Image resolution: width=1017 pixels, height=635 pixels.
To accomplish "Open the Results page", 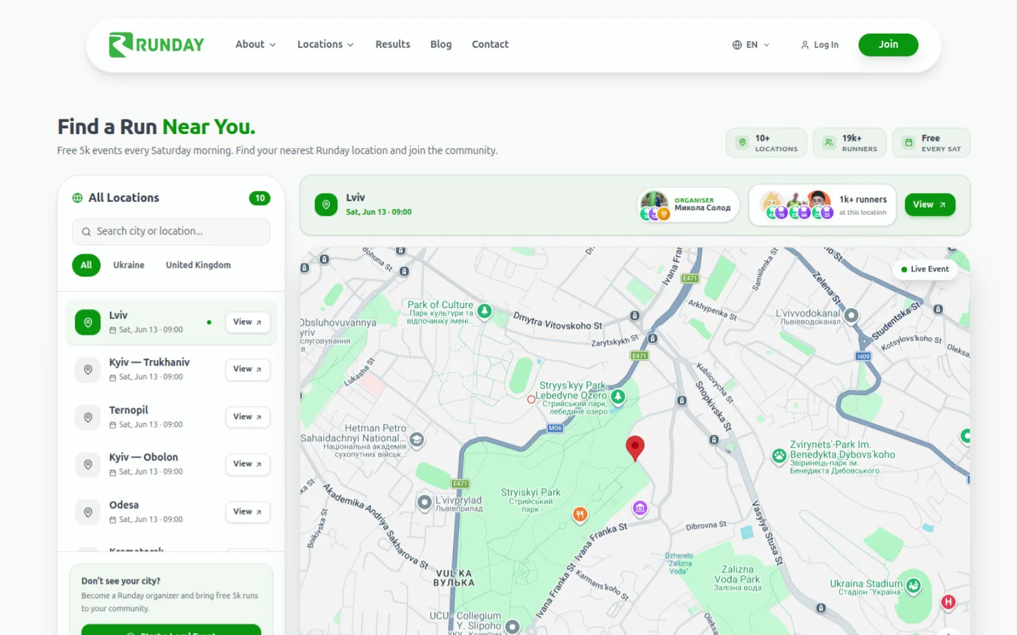I will tap(393, 44).
